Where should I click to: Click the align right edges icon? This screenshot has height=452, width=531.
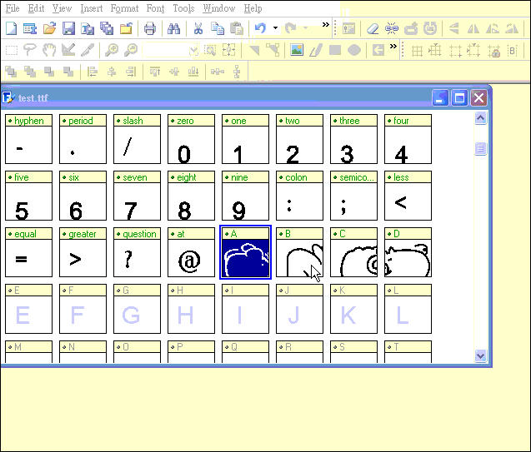pyautogui.click(x=131, y=72)
